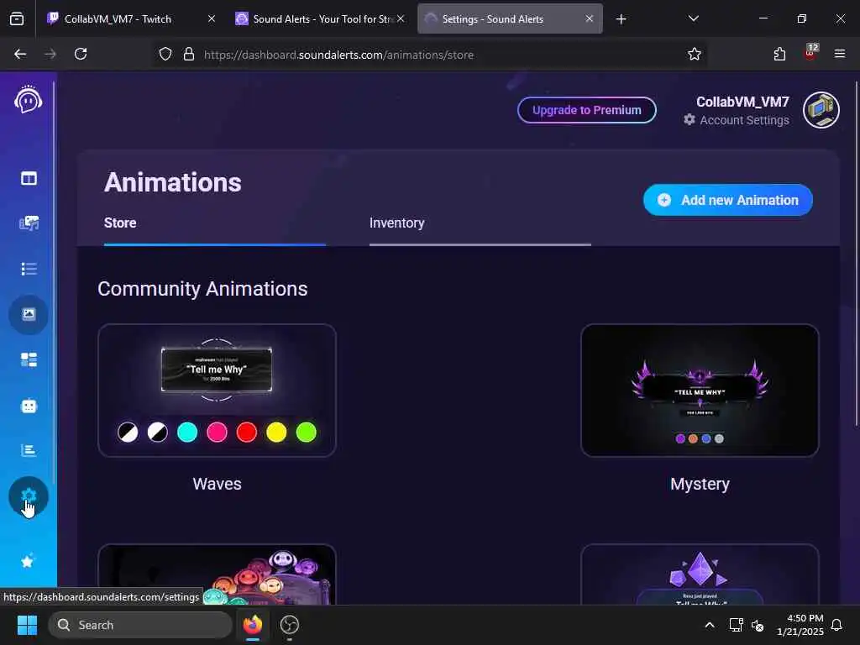This screenshot has width=860, height=645.
Task: Bookmark this page with star icon
Action: coord(695,54)
